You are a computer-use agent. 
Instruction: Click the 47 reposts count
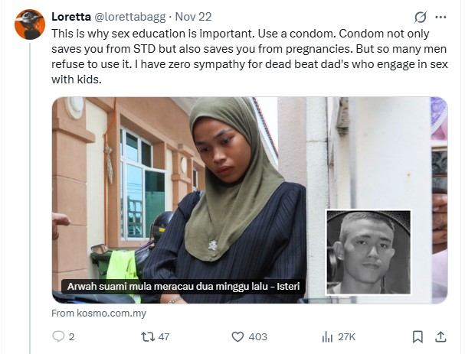pyautogui.click(x=164, y=336)
